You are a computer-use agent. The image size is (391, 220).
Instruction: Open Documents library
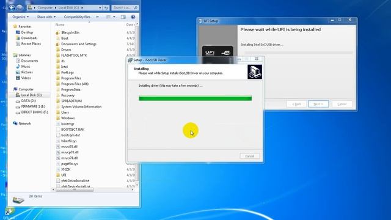pos(29,61)
